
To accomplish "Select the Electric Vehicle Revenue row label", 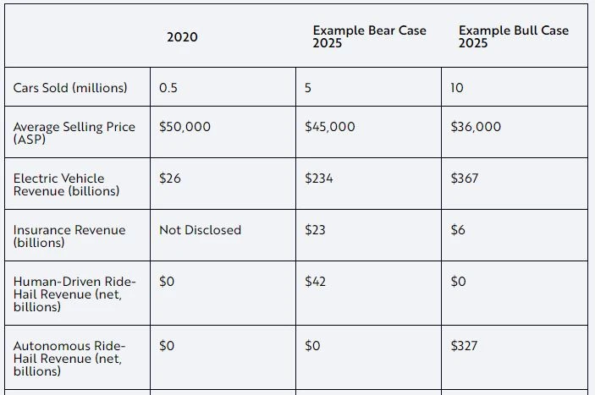I will pos(66,184).
